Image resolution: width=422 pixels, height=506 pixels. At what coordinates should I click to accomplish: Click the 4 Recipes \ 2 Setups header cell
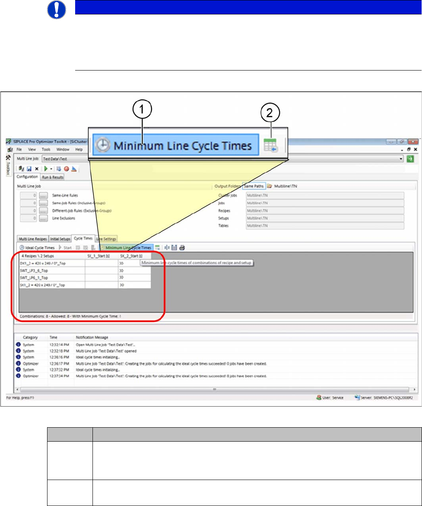click(52, 256)
